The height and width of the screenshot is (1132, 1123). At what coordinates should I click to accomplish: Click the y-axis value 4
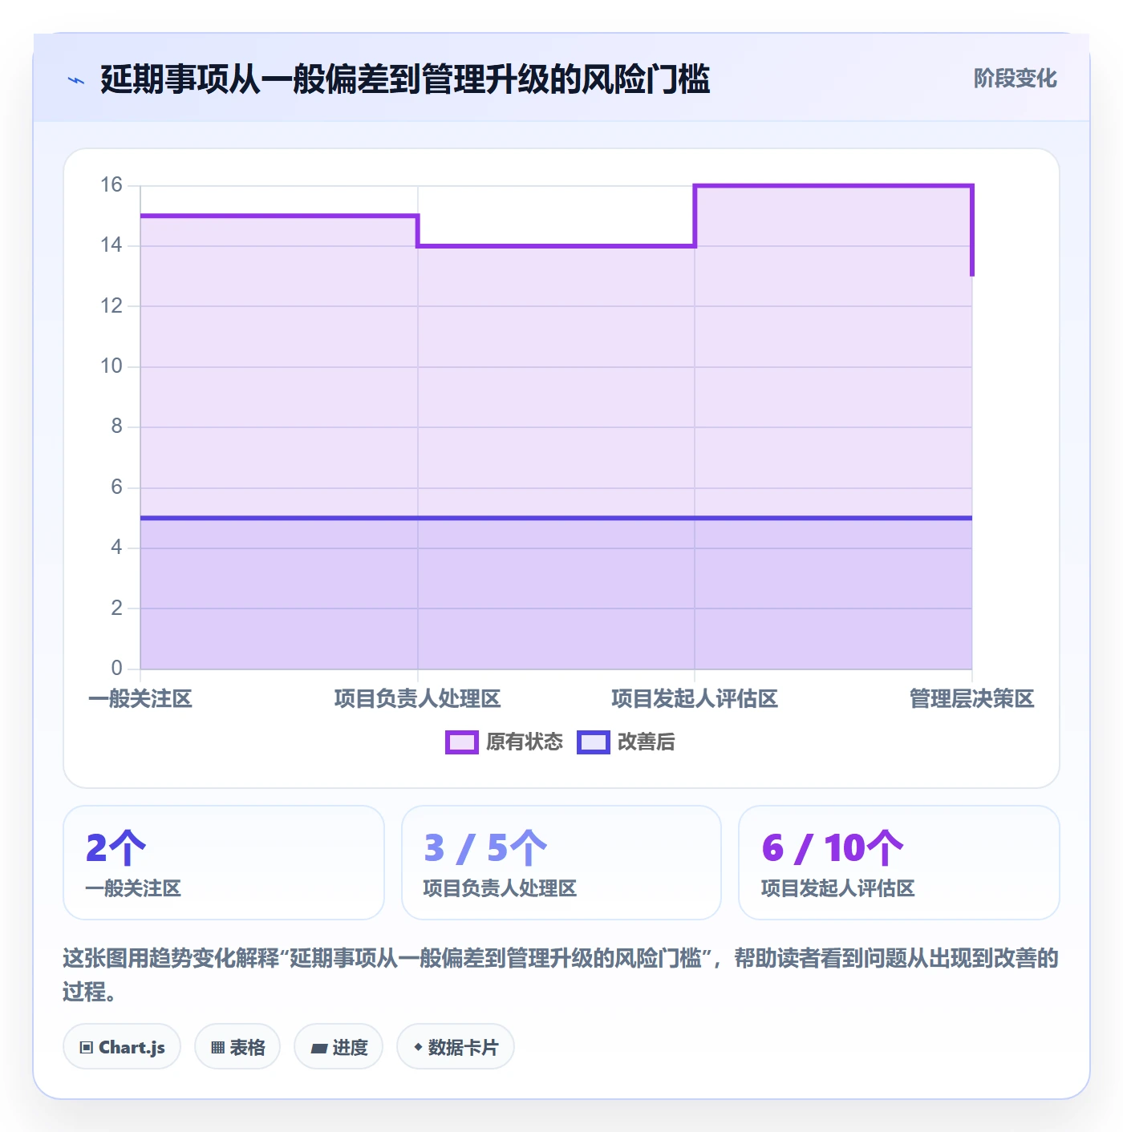coord(117,548)
